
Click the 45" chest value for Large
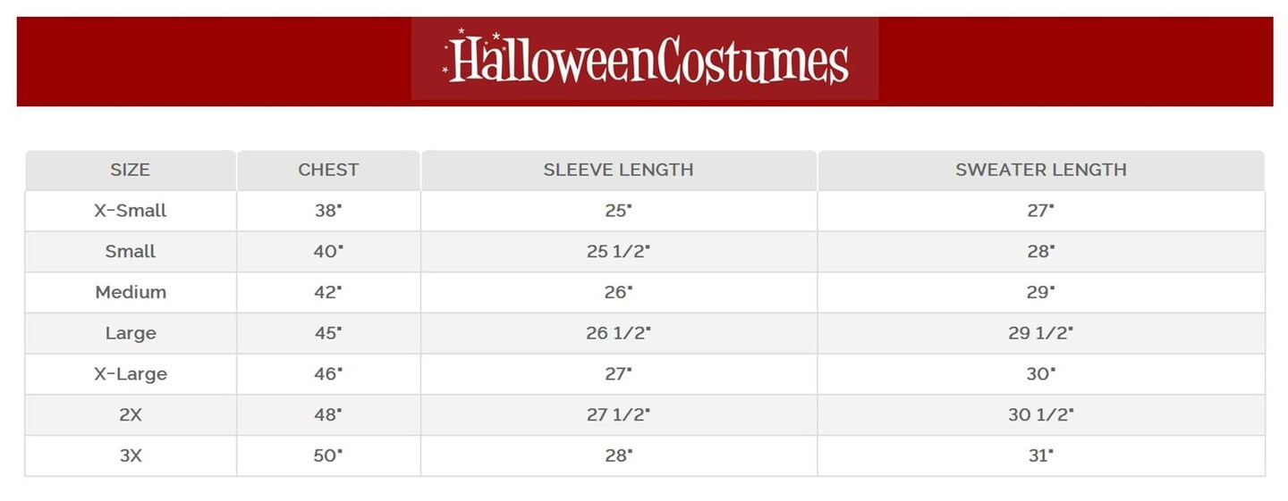328,333
